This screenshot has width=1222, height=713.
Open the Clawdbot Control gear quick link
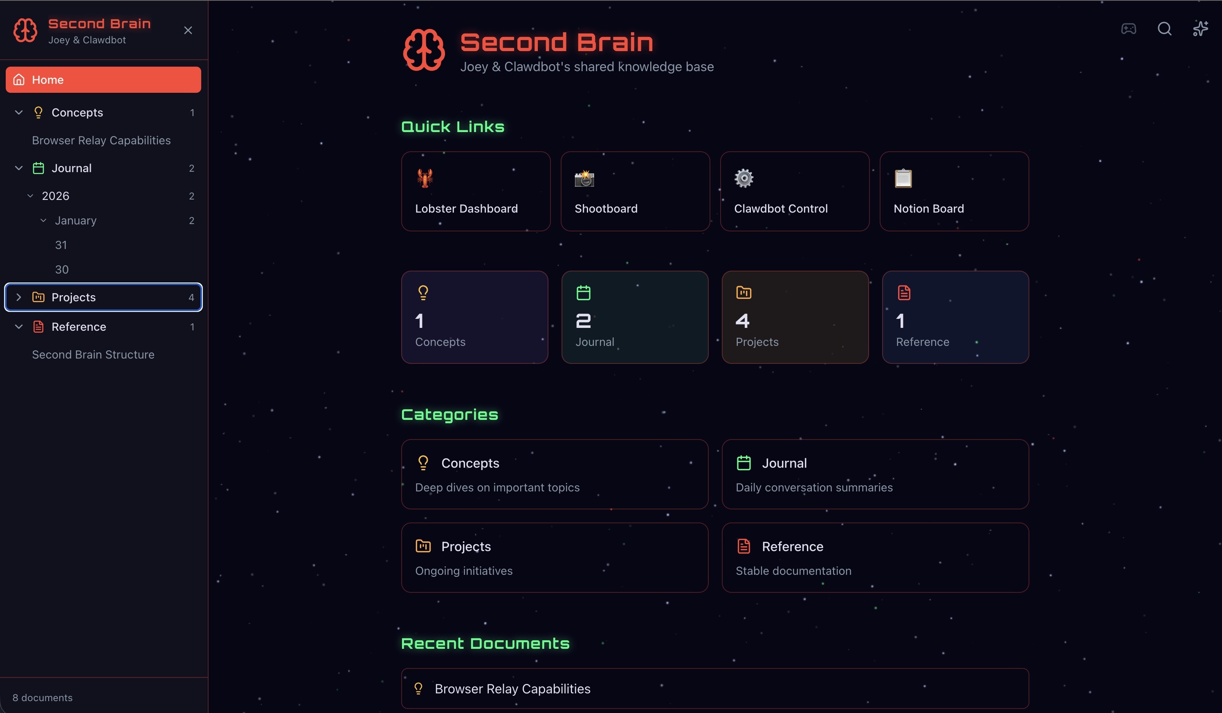pos(794,191)
